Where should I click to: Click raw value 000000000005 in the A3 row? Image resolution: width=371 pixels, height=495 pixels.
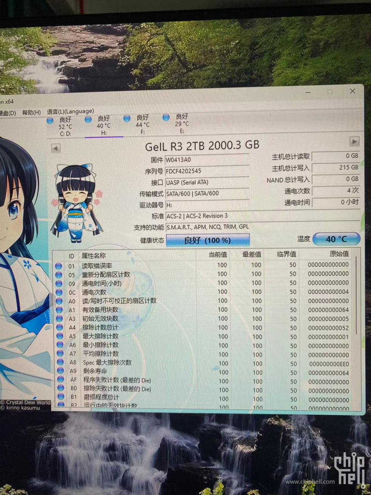click(x=329, y=319)
